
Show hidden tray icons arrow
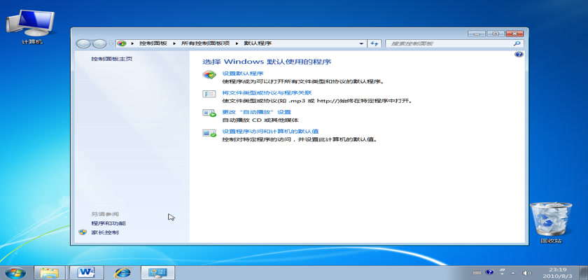513,273
